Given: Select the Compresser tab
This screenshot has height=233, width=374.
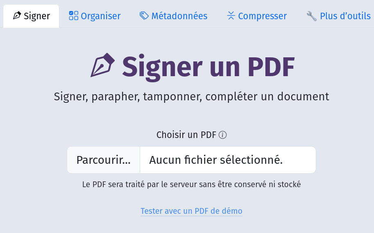Looking at the screenshot, I should (x=257, y=16).
